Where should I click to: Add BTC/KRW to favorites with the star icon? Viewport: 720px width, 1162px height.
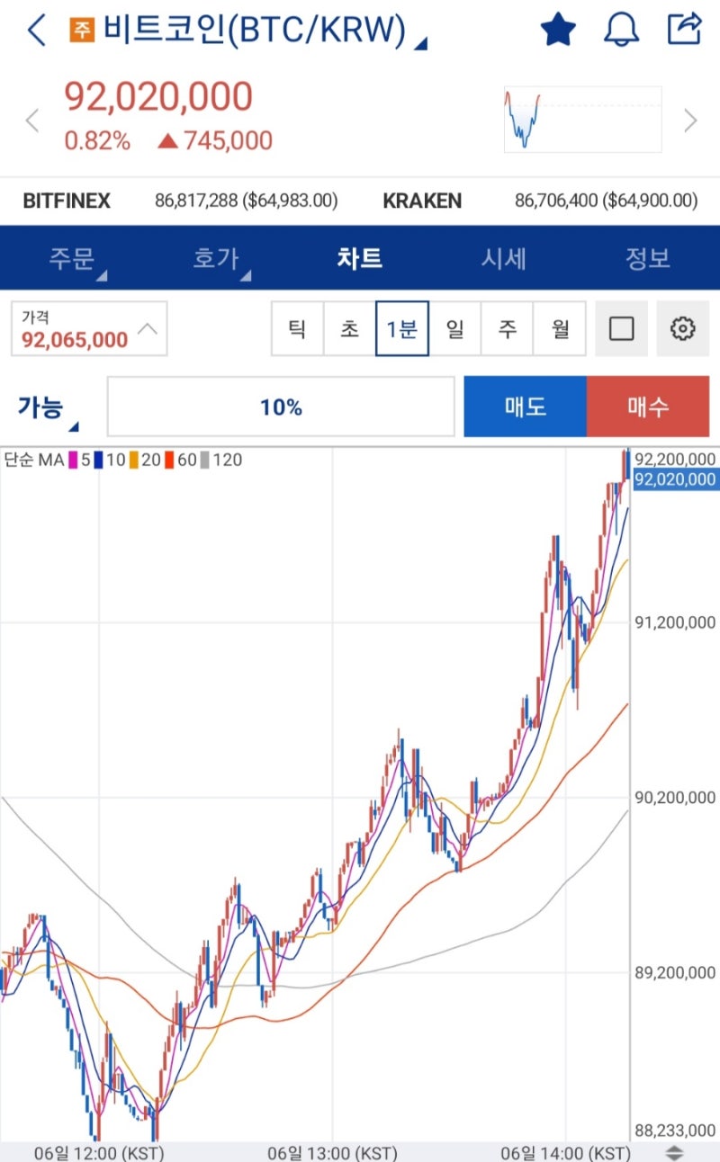[x=557, y=28]
